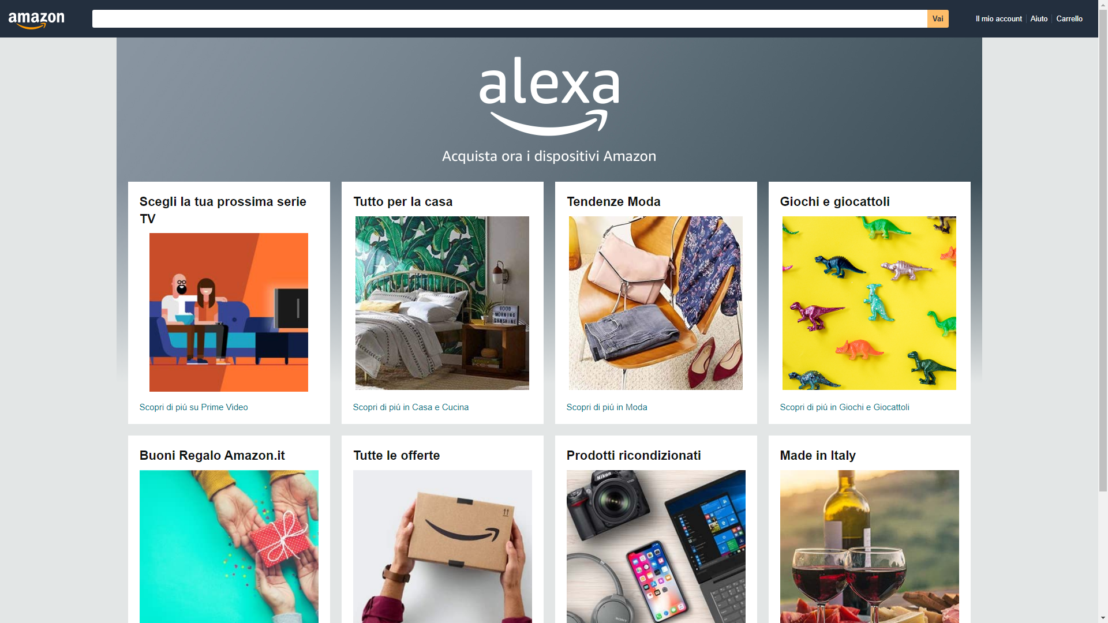
Task: Click the bedroom image under Tutto per la casa
Action: click(x=442, y=303)
